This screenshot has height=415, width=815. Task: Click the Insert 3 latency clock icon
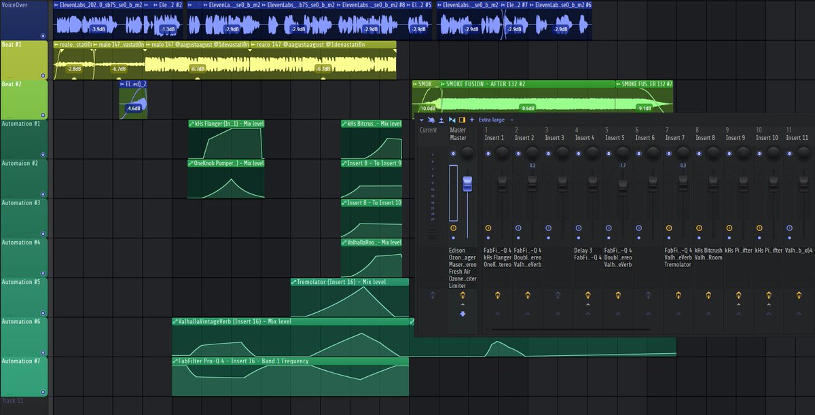(x=548, y=228)
